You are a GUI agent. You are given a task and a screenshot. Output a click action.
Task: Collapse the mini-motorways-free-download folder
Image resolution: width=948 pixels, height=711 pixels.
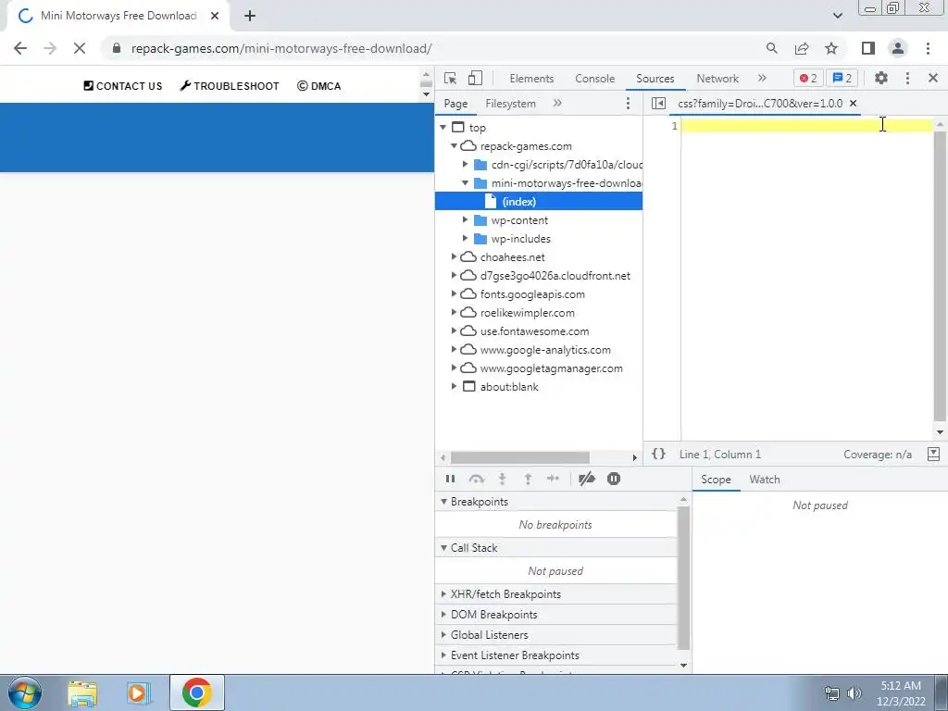point(465,182)
